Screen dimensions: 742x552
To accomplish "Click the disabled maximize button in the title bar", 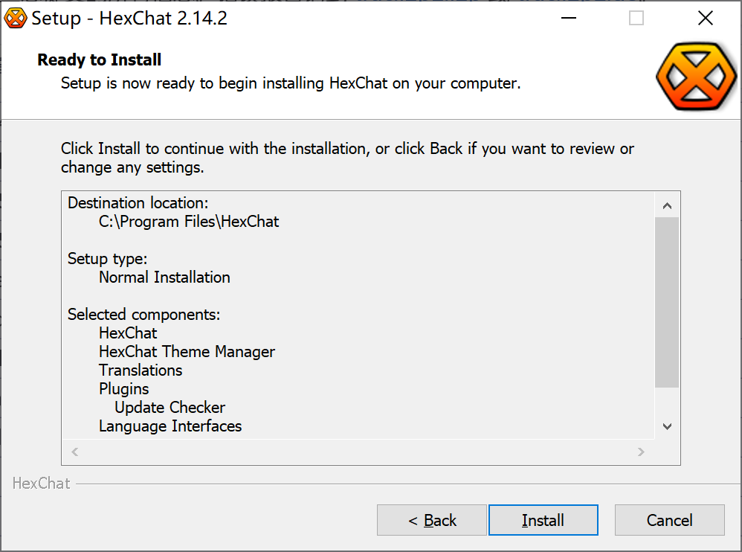I will pos(636,19).
